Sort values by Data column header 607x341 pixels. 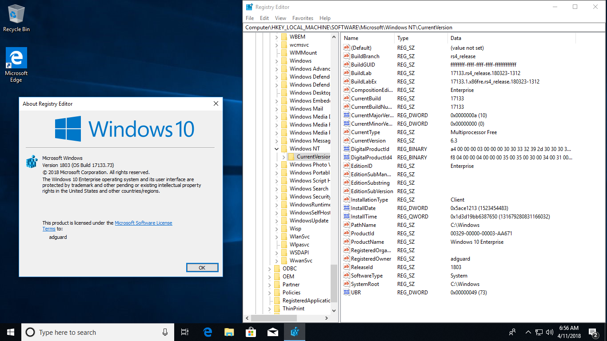511,38
